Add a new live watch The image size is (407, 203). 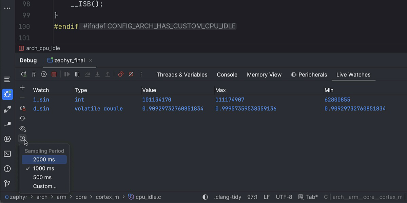pyautogui.click(x=22, y=88)
